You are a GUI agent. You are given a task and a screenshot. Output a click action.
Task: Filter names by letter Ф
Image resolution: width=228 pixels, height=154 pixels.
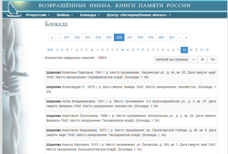[x=163, y=50]
